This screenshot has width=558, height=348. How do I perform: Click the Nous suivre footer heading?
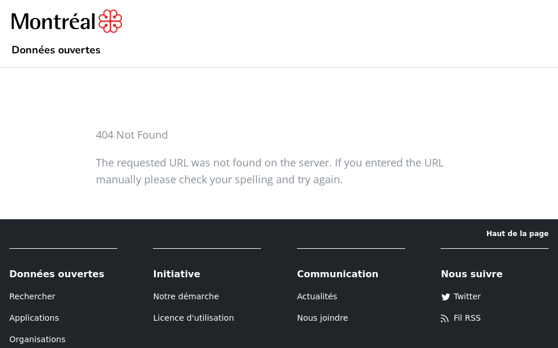[x=471, y=274]
